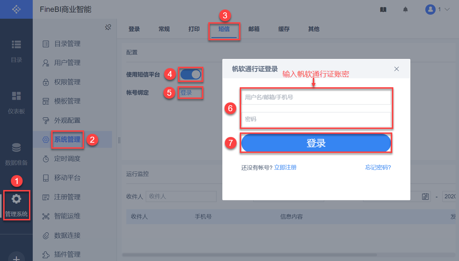The height and width of the screenshot is (261, 459).
Task: Click the FineBI商业智能 title text
Action: tap(66, 10)
